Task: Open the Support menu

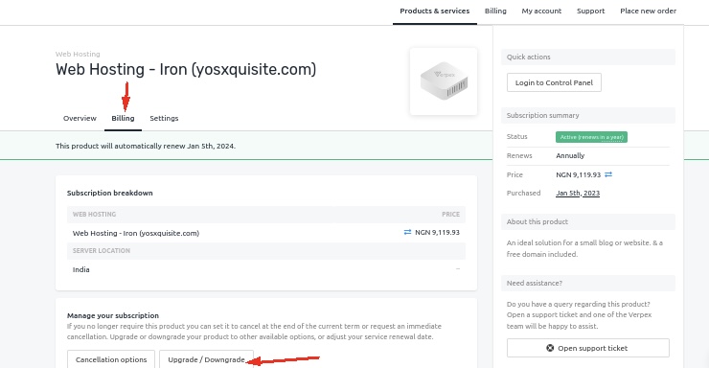Action: (590, 11)
